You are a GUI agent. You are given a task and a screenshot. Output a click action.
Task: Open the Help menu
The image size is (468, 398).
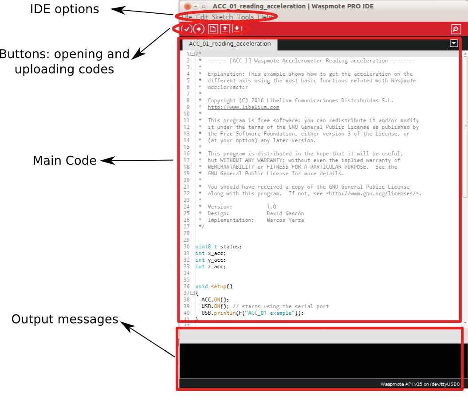(265, 17)
